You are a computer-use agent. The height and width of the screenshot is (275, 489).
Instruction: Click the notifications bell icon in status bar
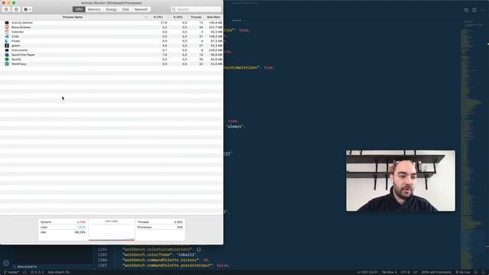(484, 272)
